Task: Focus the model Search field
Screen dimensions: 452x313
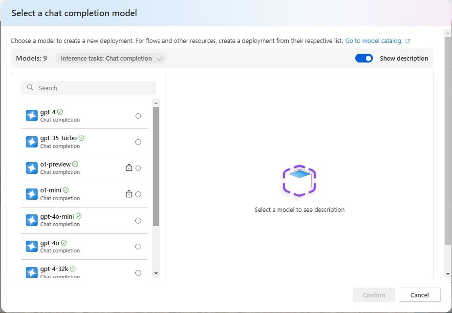Action: point(88,88)
